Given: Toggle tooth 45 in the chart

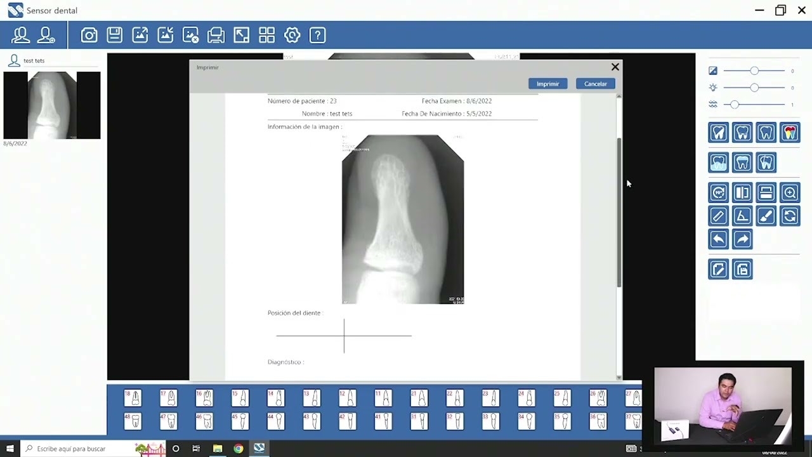Looking at the screenshot, I should (240, 421).
